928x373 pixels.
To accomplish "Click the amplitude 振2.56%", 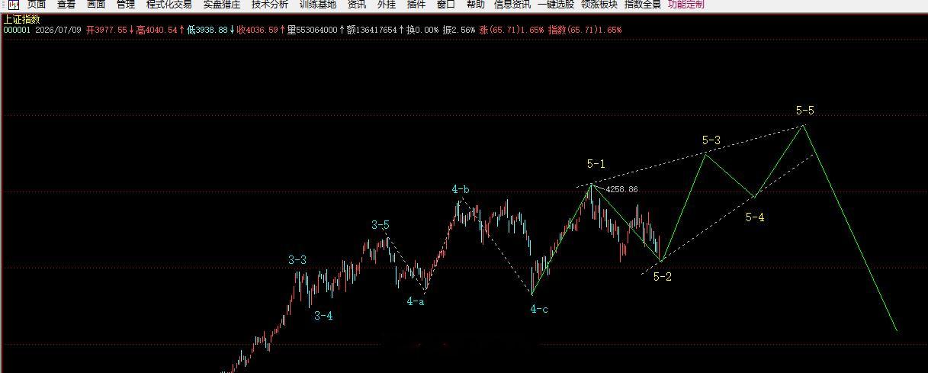I will 459,30.
